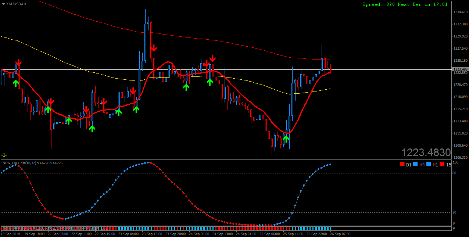Image resolution: width=469 pixels, height=237 pixels.
Task: Click the 1229.920 price scale label
Action: coord(460,36)
